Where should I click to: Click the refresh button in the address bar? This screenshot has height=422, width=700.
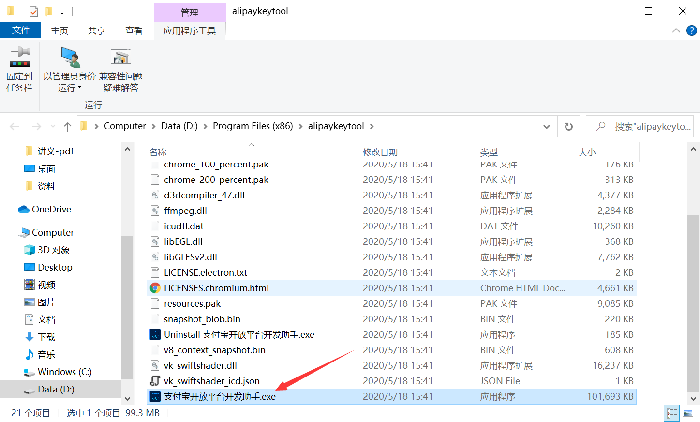click(x=569, y=127)
